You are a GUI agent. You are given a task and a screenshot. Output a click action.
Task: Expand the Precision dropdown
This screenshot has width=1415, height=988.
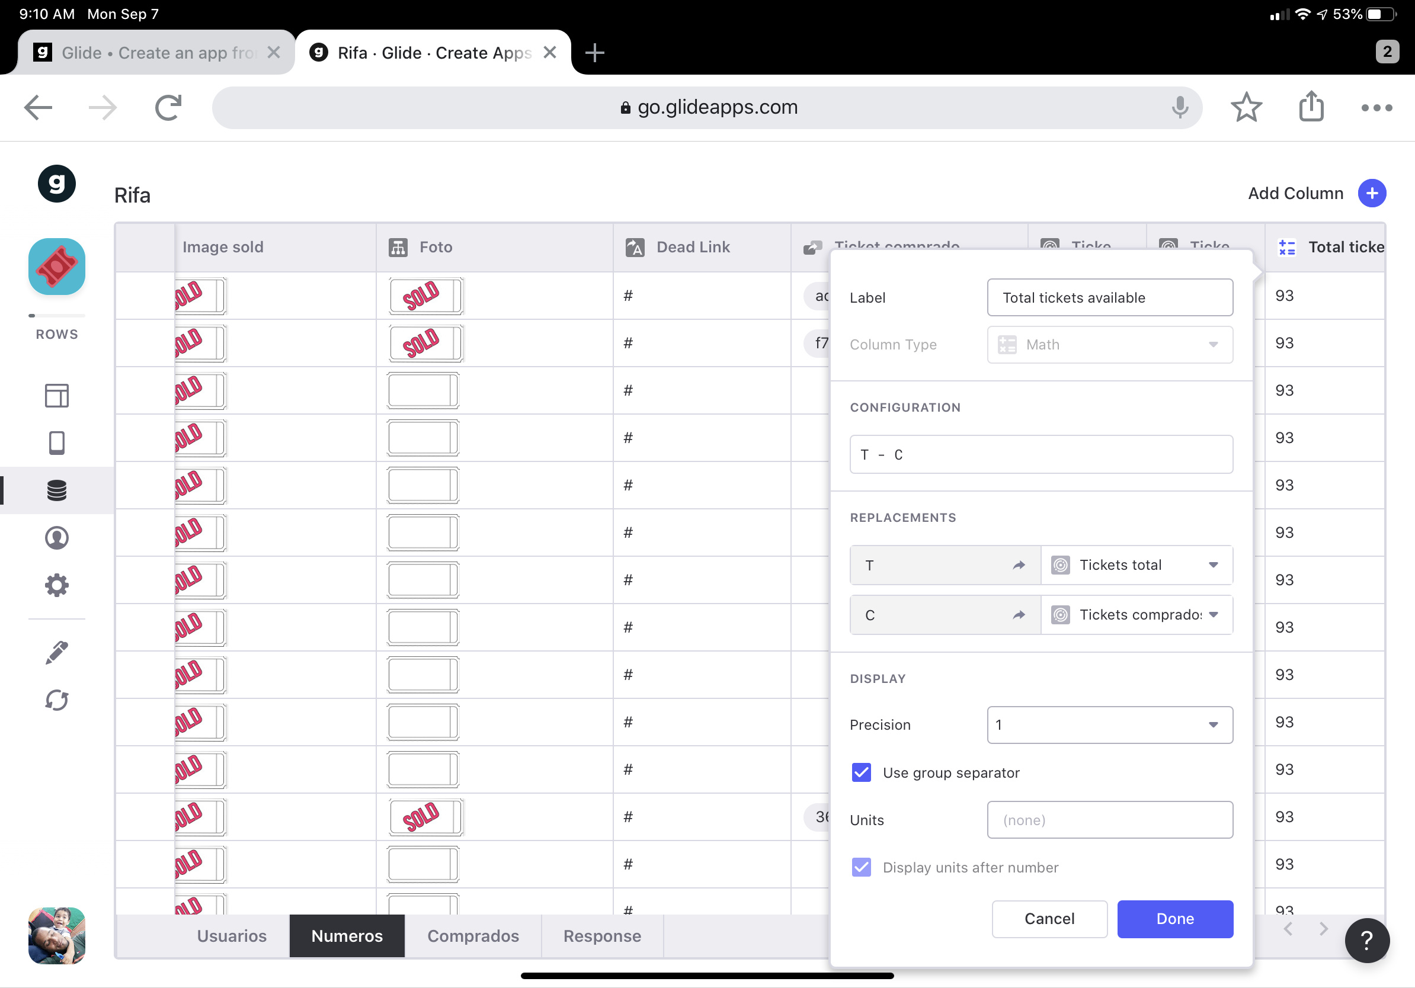[x=1109, y=725]
